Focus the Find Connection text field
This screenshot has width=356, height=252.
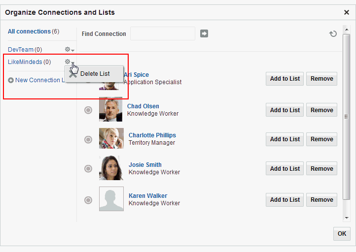[163, 33]
